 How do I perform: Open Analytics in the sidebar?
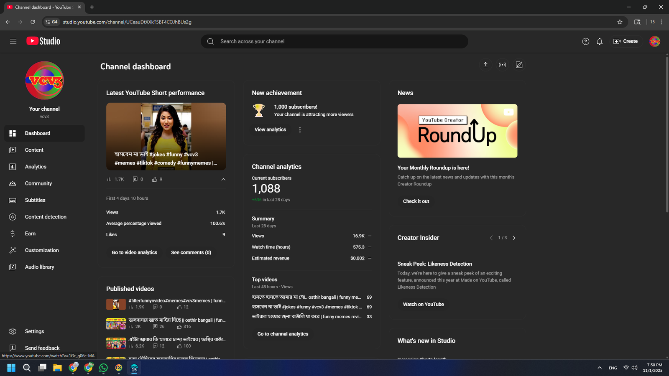[36, 167]
